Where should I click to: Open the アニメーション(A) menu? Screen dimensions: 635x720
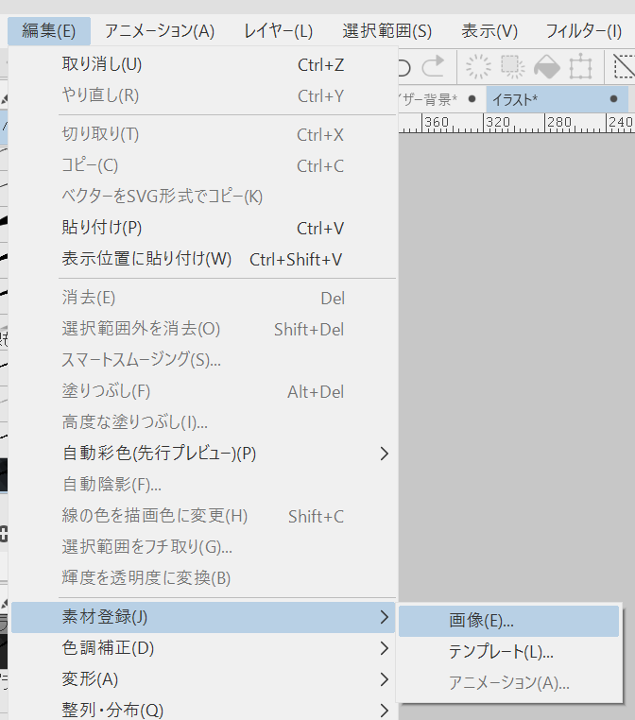(x=160, y=31)
